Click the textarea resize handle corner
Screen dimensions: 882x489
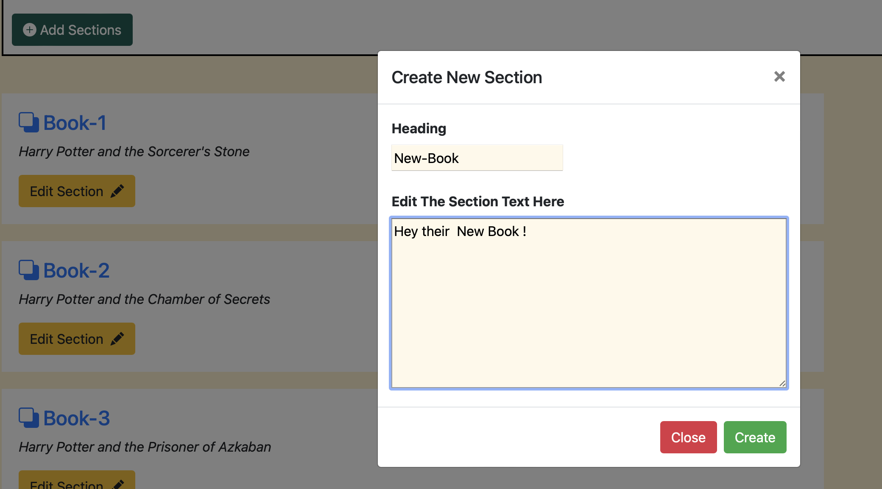tap(782, 383)
